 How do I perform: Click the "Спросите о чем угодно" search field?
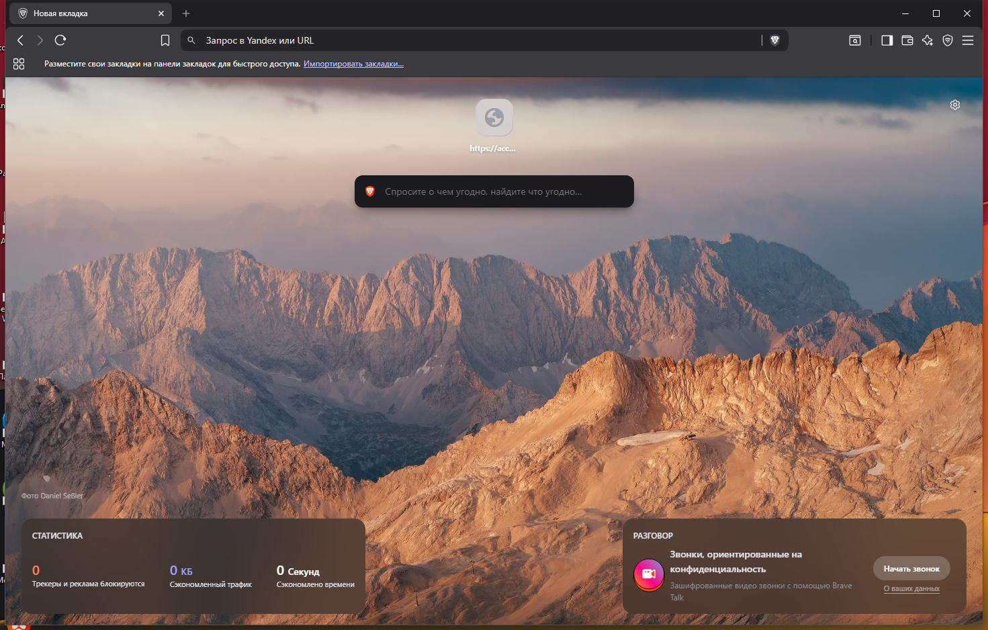(x=494, y=191)
